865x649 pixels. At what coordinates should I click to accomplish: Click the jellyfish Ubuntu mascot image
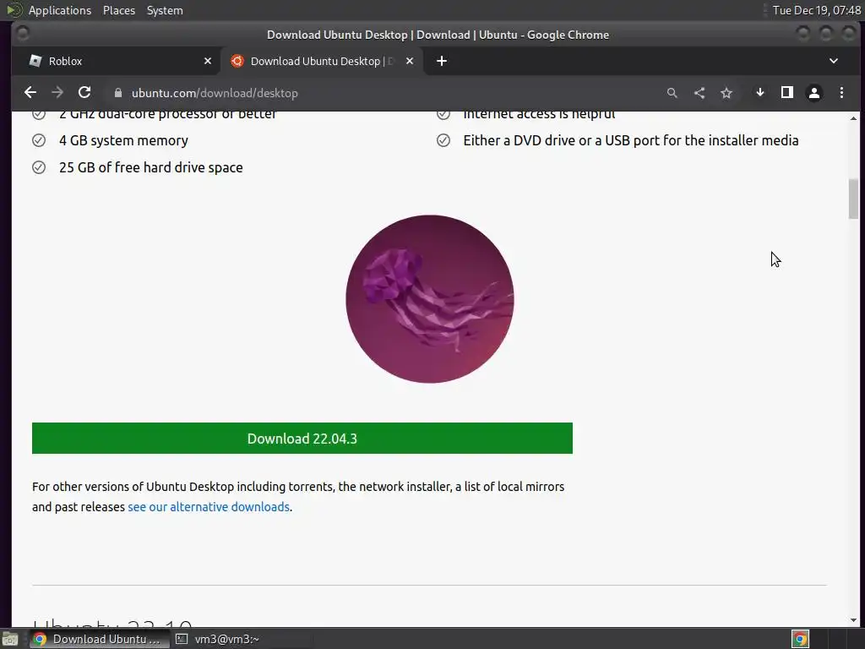tap(430, 298)
